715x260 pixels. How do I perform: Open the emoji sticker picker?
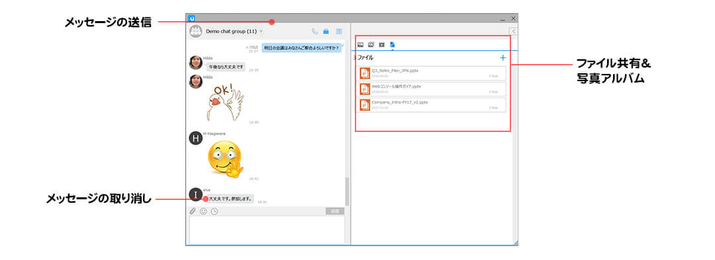(x=203, y=211)
